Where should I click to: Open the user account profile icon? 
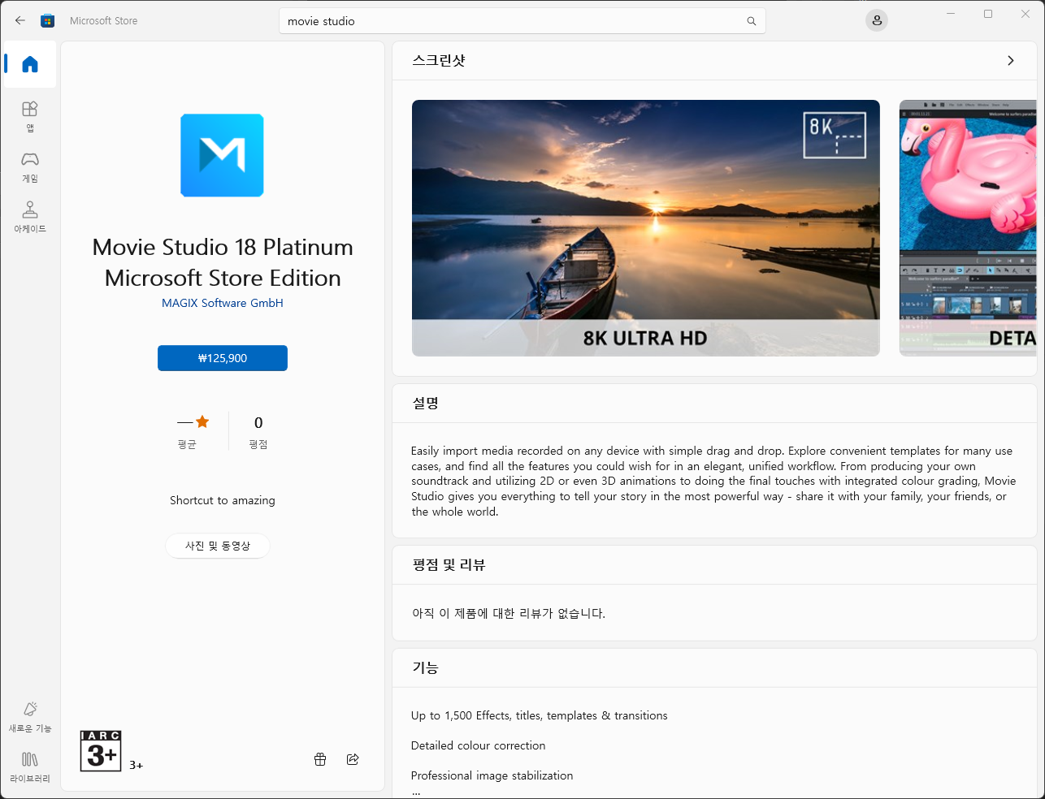(x=877, y=21)
